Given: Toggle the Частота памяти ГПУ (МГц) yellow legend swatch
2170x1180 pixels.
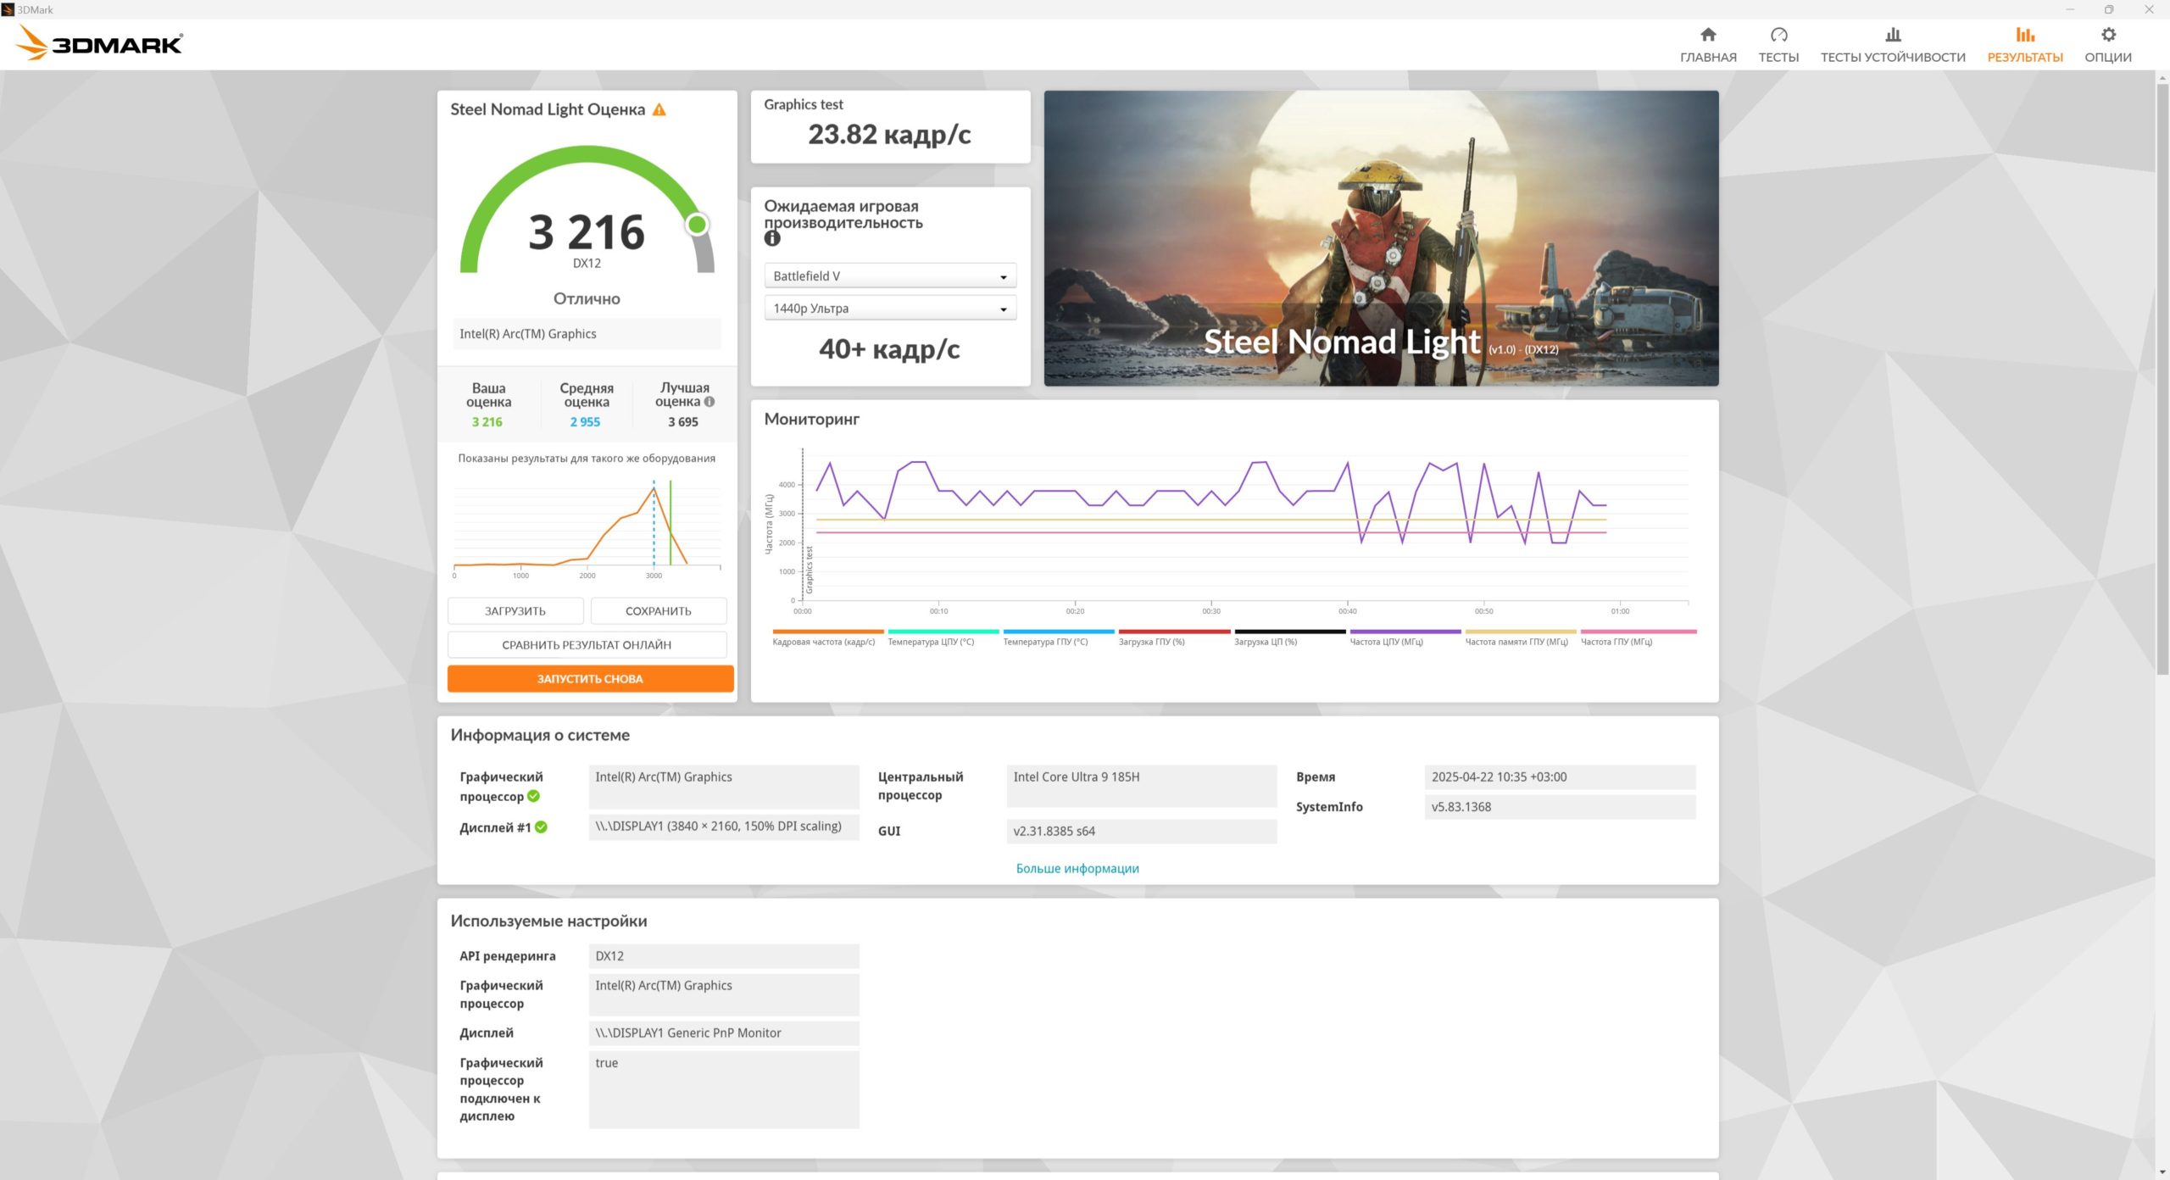Looking at the screenshot, I should pos(1521,632).
